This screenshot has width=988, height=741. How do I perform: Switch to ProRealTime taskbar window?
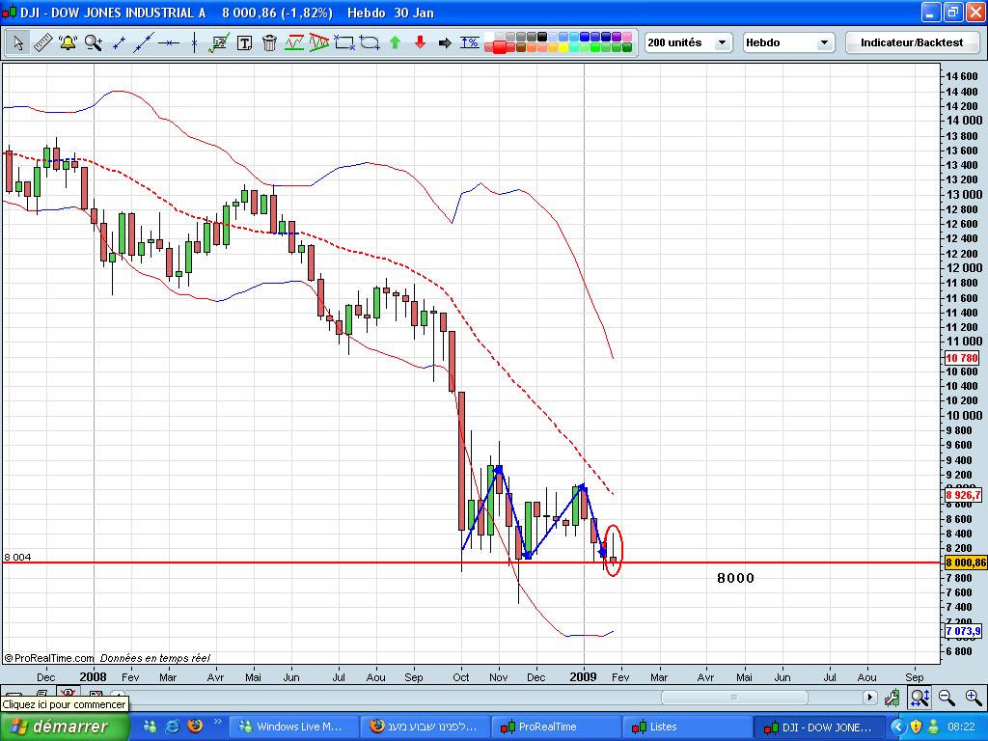pyautogui.click(x=557, y=727)
